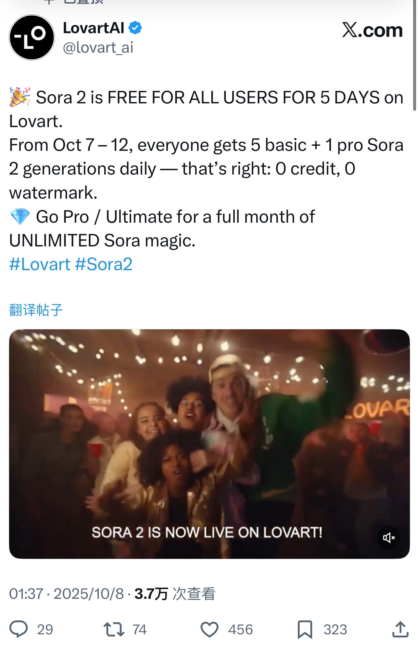Click the blue verified badge

click(135, 28)
